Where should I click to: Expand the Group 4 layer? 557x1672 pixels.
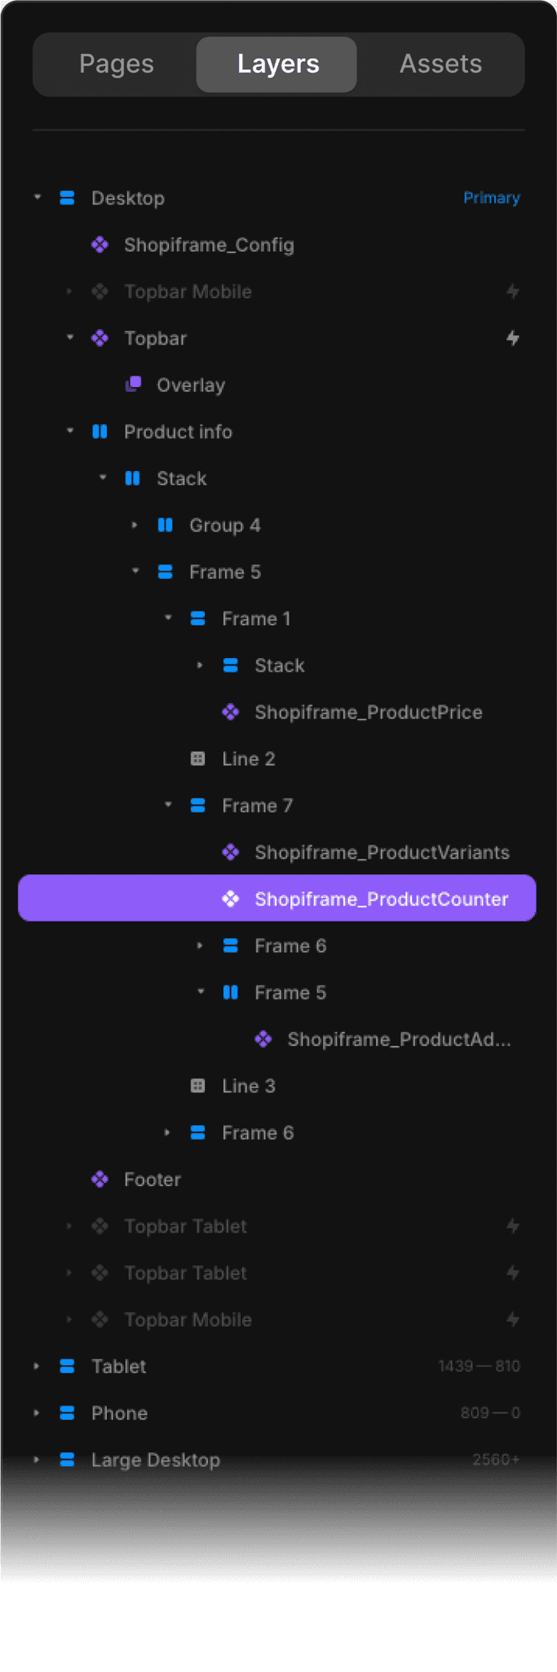[x=135, y=525]
